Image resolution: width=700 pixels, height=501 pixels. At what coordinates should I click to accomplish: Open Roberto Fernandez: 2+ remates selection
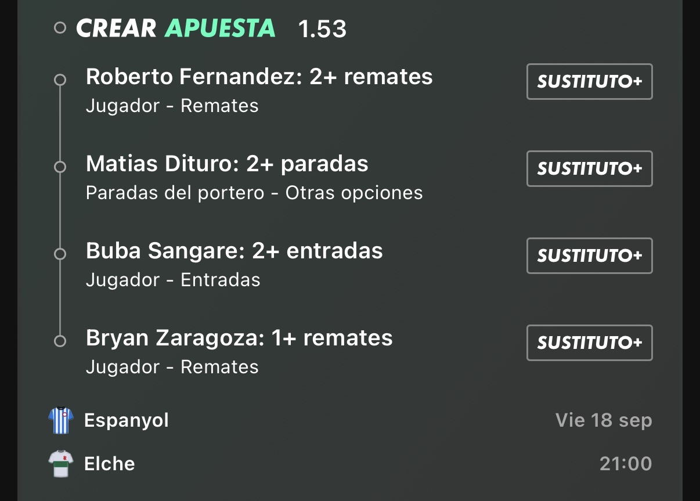pyautogui.click(x=259, y=77)
